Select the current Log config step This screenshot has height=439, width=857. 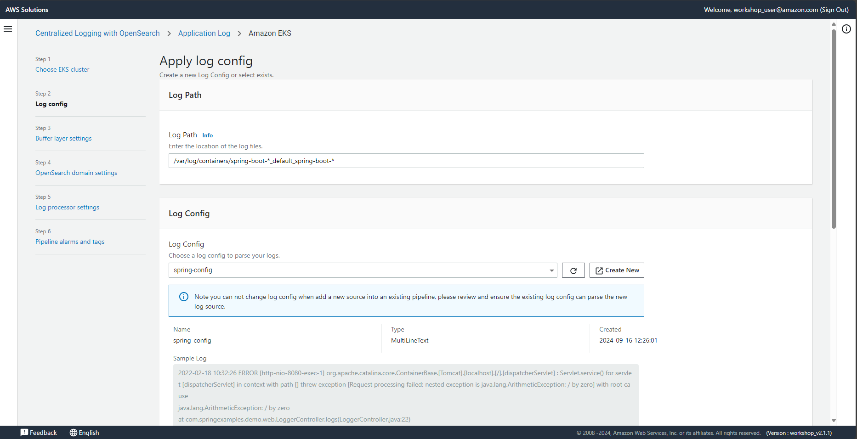click(51, 104)
